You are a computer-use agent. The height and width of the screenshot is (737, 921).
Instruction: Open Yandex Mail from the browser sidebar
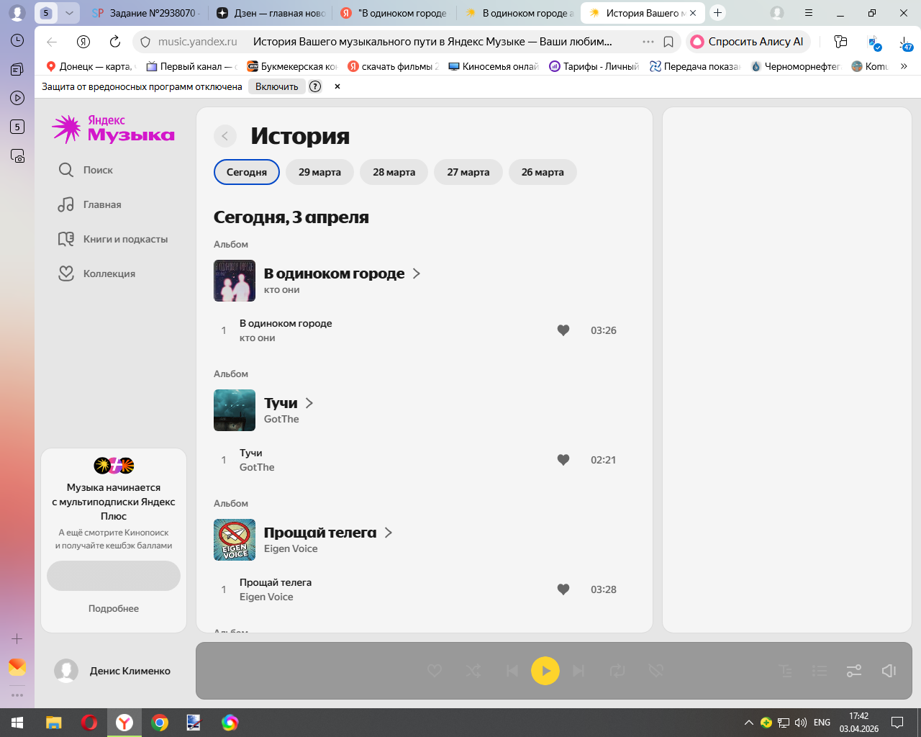tap(17, 667)
